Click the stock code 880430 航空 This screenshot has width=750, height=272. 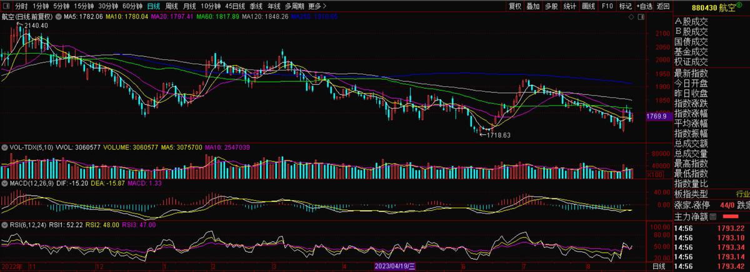click(714, 7)
